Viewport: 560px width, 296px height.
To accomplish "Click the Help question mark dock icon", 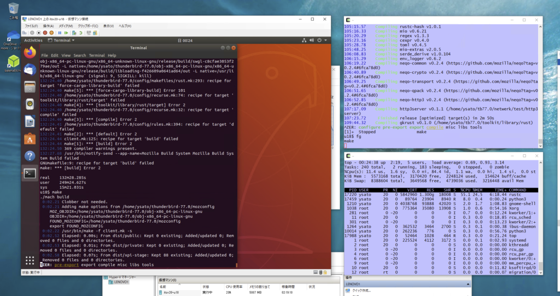I will pos(30,156).
